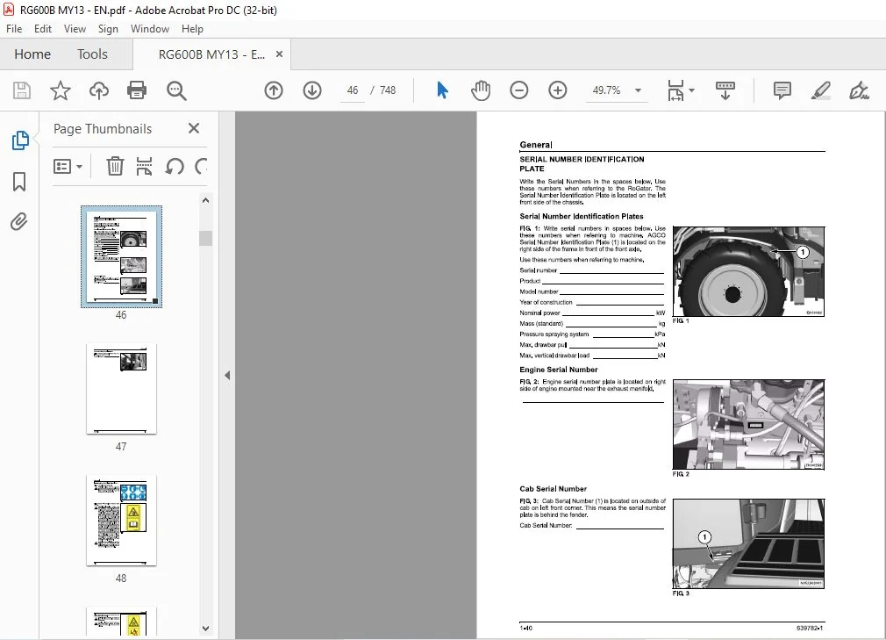Zoom in with plus icon
The image size is (886, 640).
point(557,90)
